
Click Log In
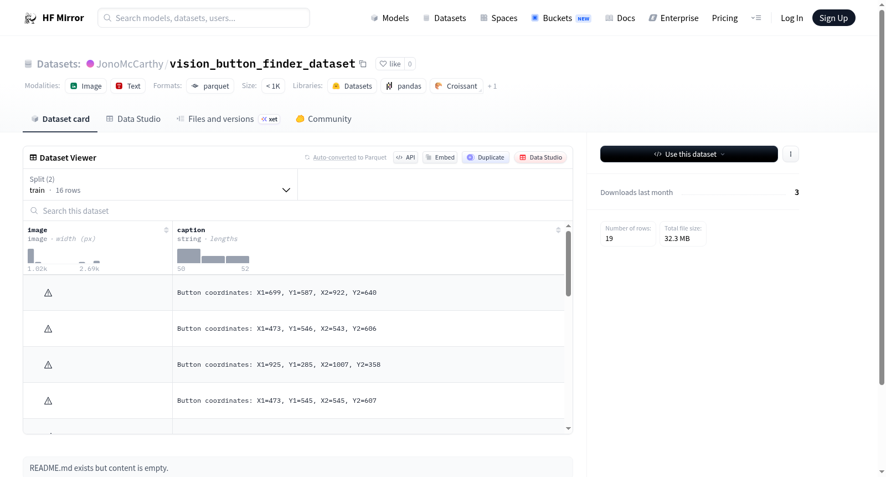click(x=792, y=18)
